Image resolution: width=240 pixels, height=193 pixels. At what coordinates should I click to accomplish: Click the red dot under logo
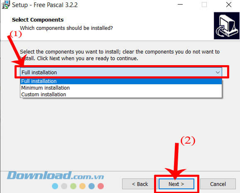click(100, 186)
